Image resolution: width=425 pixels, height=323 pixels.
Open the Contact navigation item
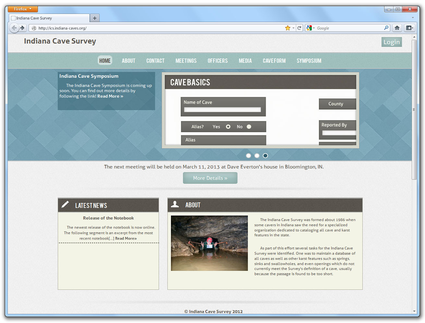(155, 61)
